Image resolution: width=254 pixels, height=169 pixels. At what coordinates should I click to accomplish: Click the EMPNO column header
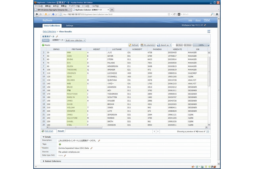tap(56, 49)
